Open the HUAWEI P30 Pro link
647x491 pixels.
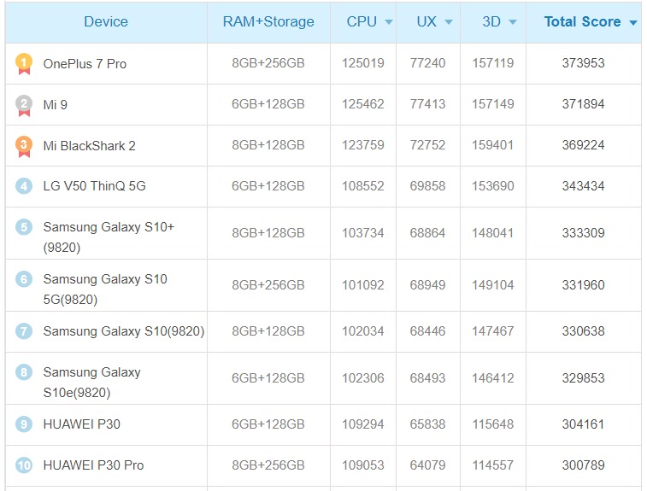pyautogui.click(x=93, y=465)
